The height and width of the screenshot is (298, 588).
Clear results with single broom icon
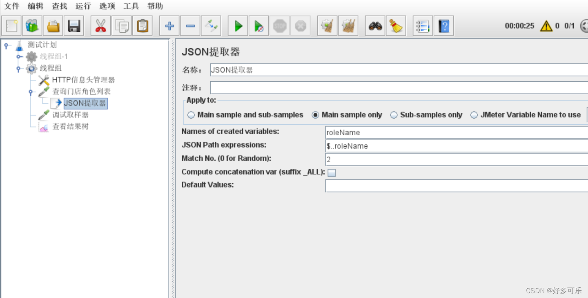pyautogui.click(x=327, y=26)
